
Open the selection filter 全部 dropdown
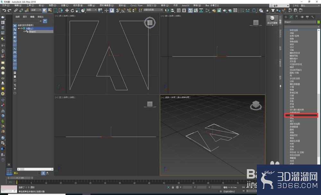[x=36, y=10]
